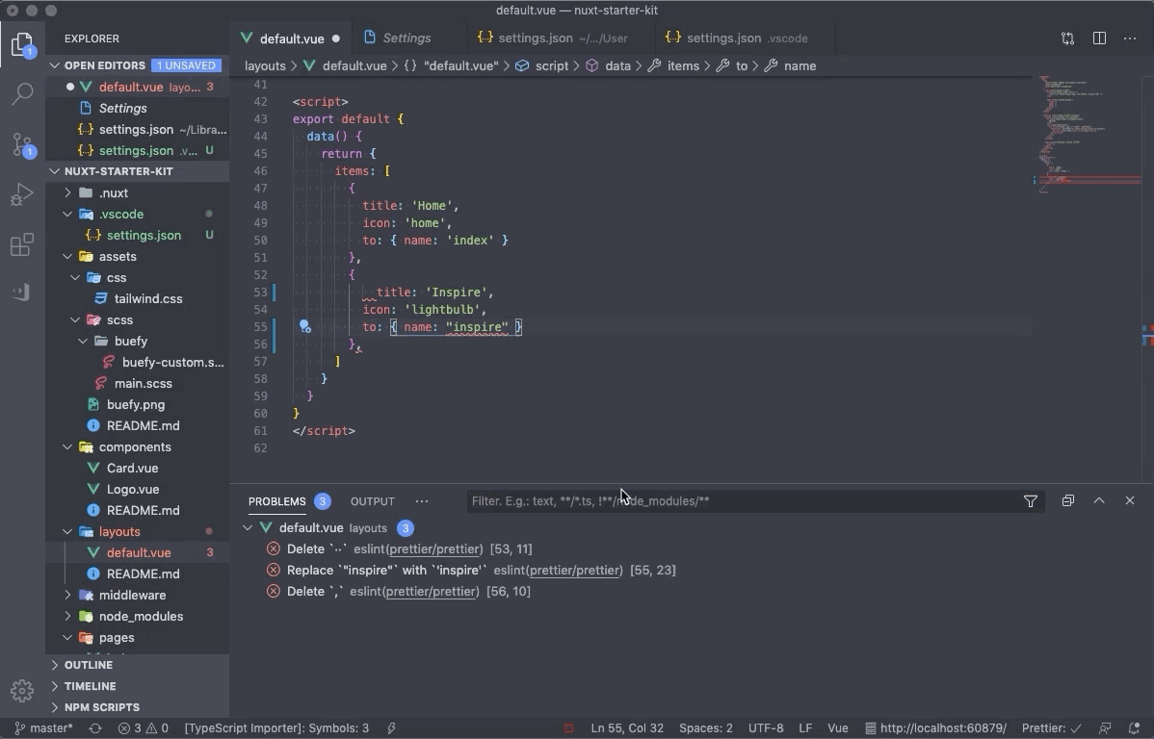Open Run and Debug view icon
Image resolution: width=1154 pixels, height=739 pixels.
coord(22,194)
